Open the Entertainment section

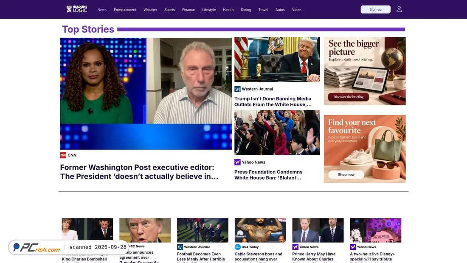[x=125, y=10]
